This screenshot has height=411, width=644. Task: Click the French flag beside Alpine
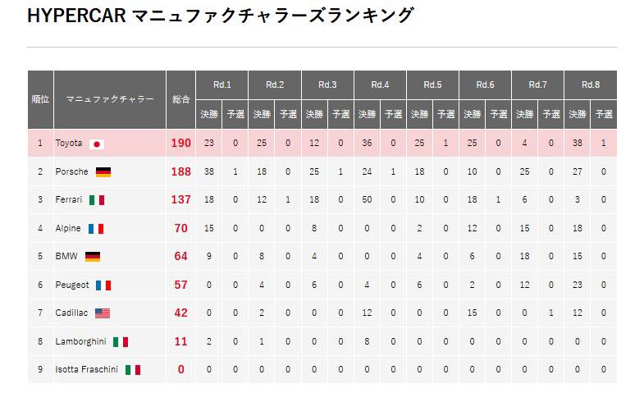tap(96, 229)
